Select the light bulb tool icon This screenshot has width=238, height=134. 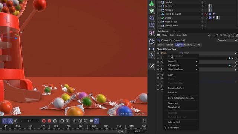pyautogui.click(x=152, y=55)
